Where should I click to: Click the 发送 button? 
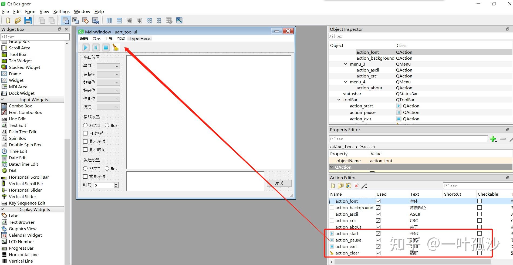[x=279, y=183]
